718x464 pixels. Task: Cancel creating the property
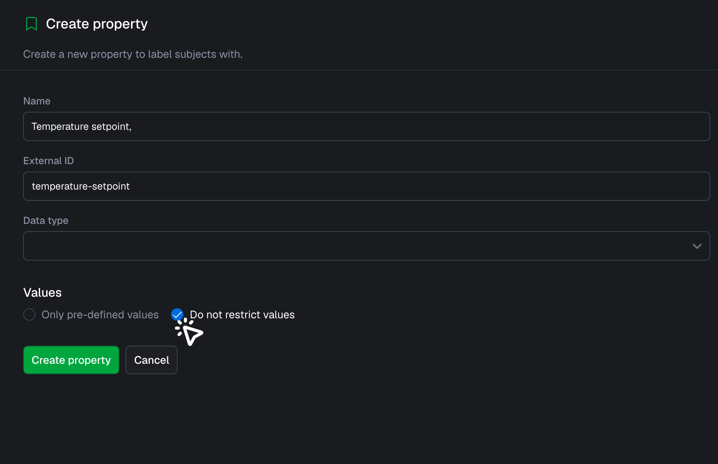point(151,360)
